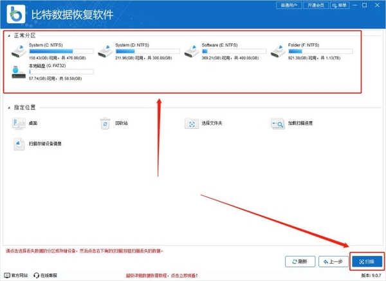Click the 选择文件夹 label text

point(212,123)
